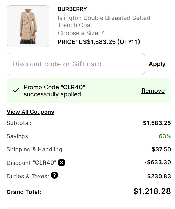Click Remove to clear promo code CLR40
This screenshot has height=209, width=175.
(153, 91)
